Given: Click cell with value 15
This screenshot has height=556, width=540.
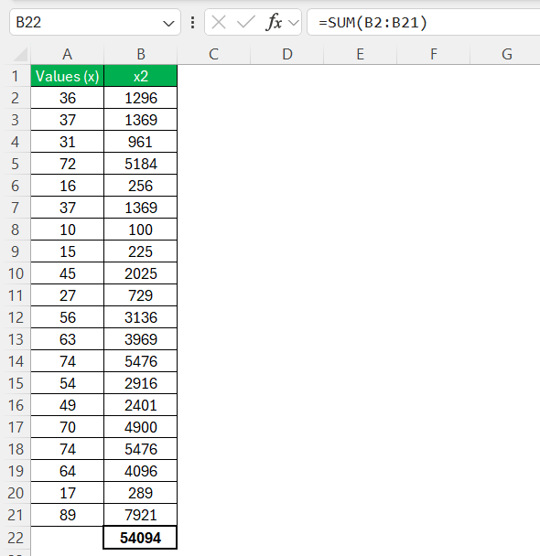Looking at the screenshot, I should pos(68,251).
